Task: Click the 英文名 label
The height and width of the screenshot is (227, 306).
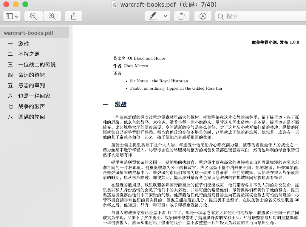Action: pos(119,58)
